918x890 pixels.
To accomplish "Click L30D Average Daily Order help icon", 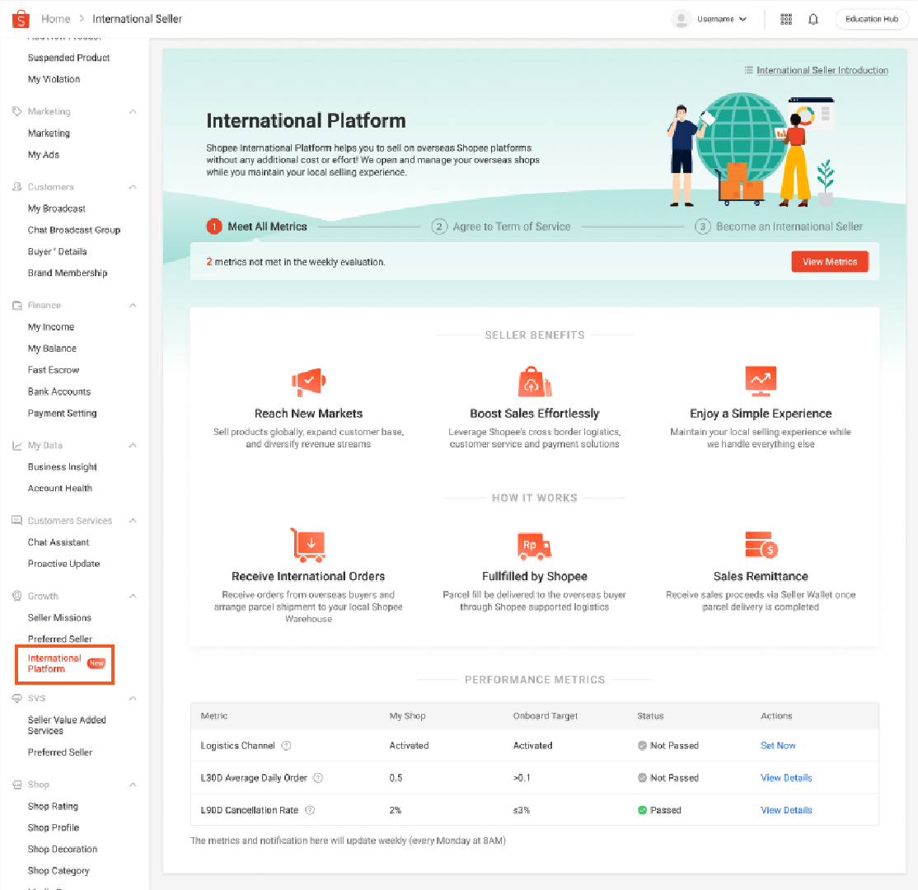I will 318,778.
